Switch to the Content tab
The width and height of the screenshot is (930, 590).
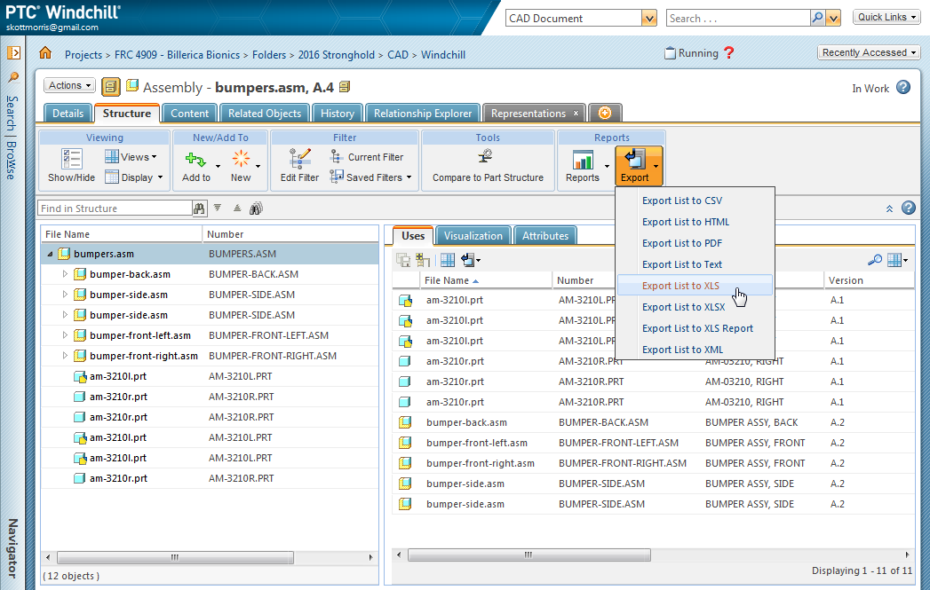(x=190, y=114)
